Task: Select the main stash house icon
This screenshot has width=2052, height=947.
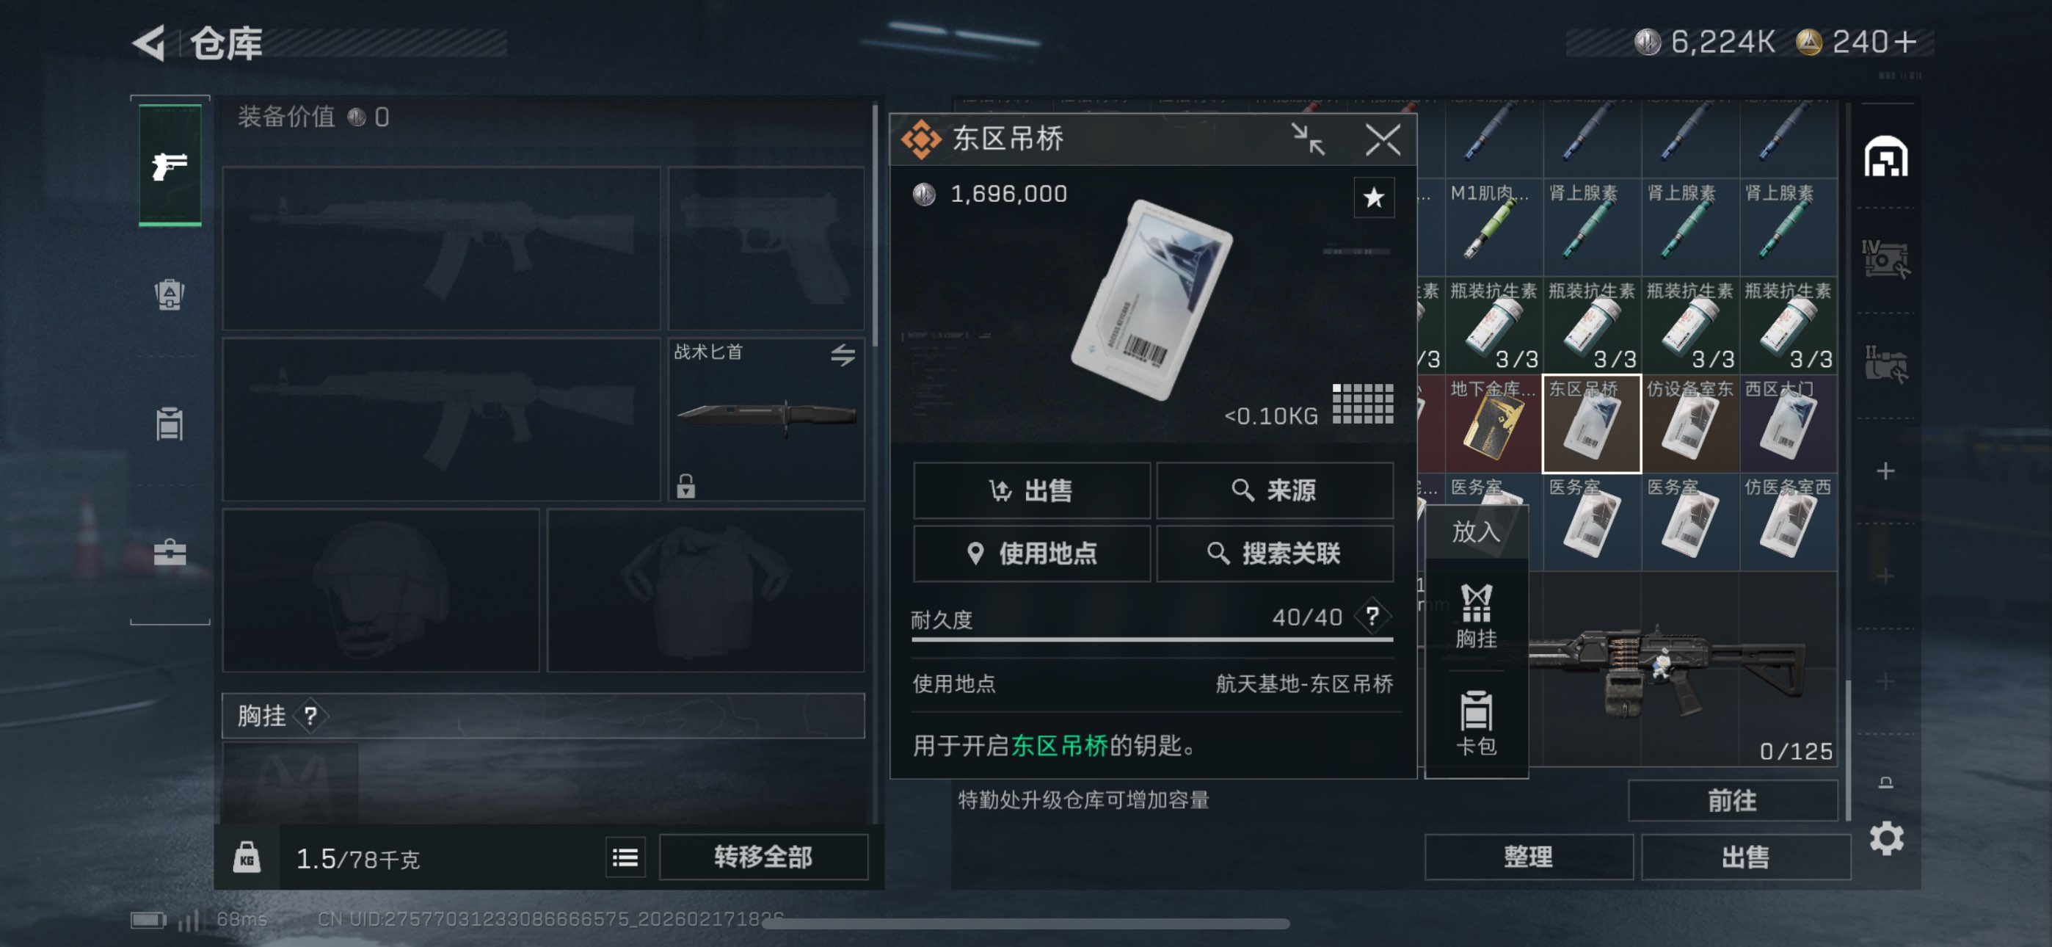Action: 1885,156
